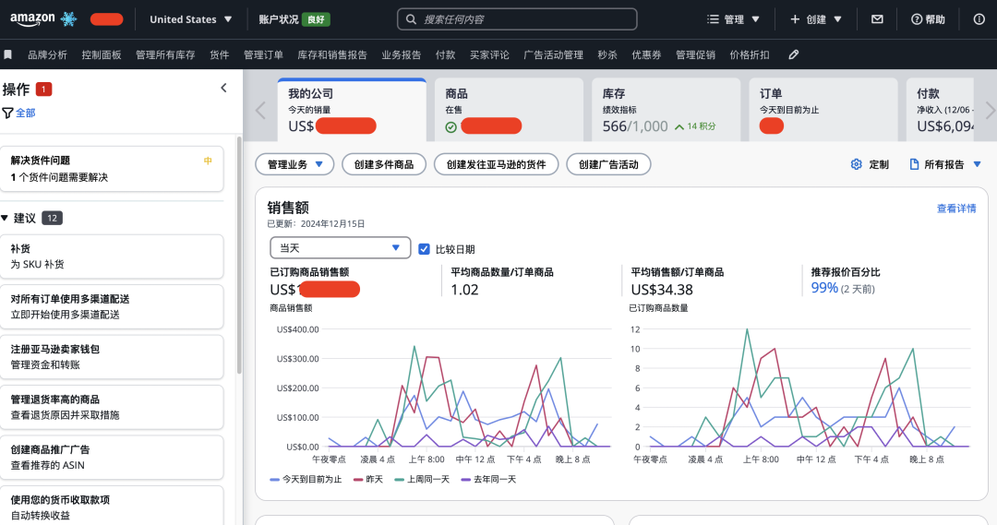Click the 操作 panel scrollbar
997x525 pixels.
tap(239, 255)
